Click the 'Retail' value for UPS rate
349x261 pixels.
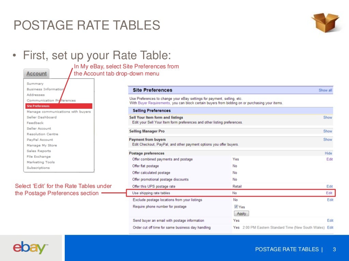click(237, 187)
